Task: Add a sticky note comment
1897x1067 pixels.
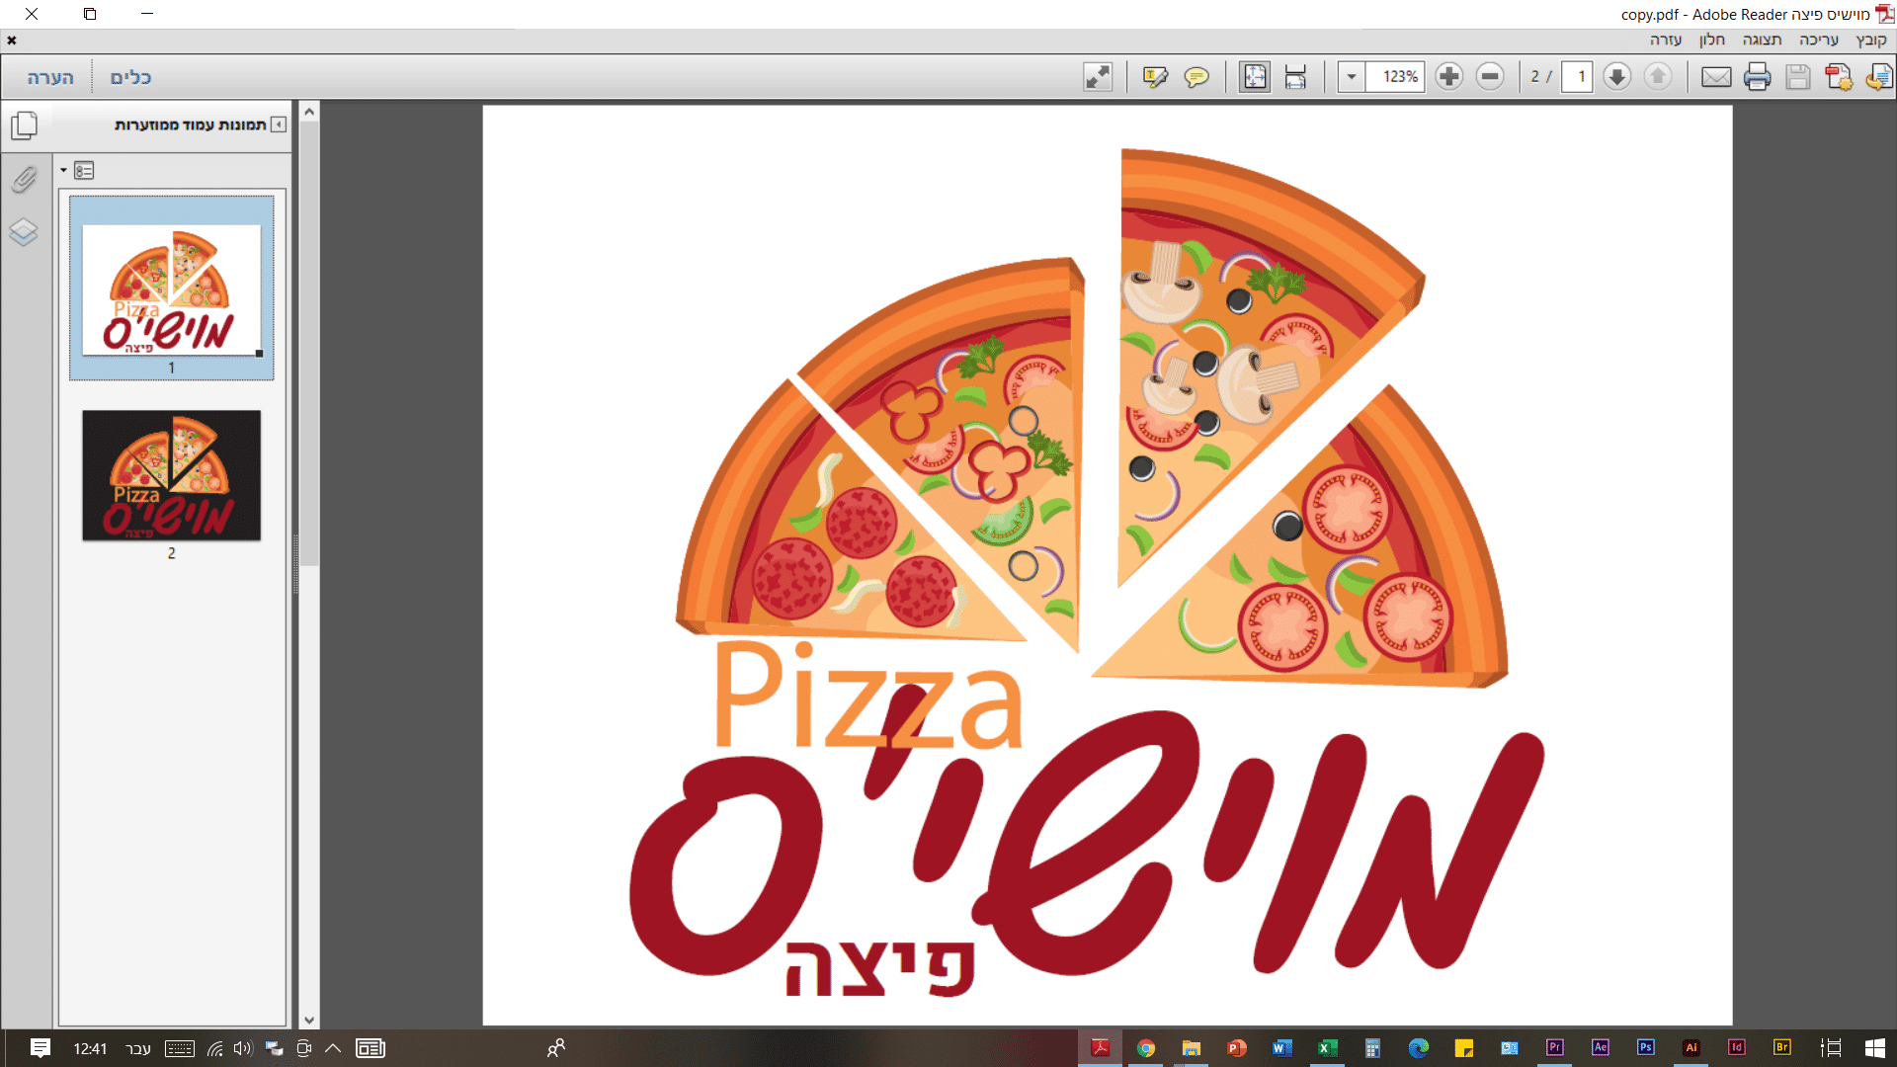Action: pyautogui.click(x=1196, y=77)
